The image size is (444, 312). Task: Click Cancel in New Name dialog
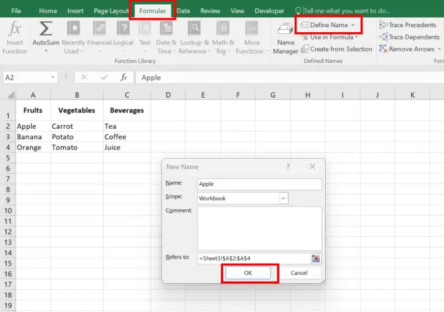point(299,273)
